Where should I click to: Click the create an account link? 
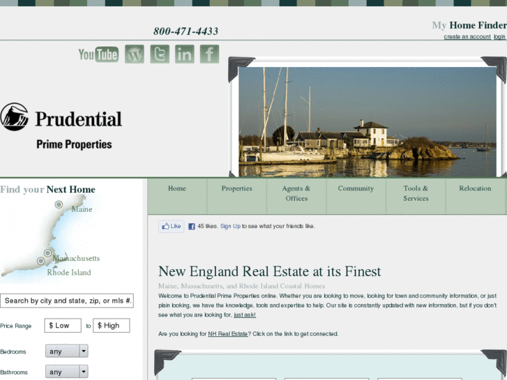pyautogui.click(x=467, y=36)
